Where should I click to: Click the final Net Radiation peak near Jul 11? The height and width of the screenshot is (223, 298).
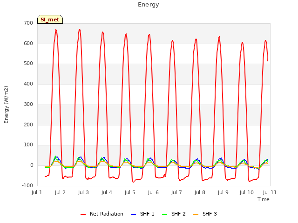point(265,40)
